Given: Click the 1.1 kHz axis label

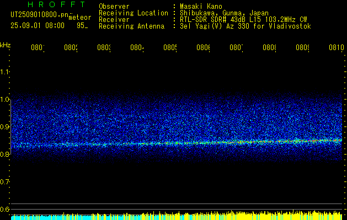Looking at the screenshot, I should 4,71.
